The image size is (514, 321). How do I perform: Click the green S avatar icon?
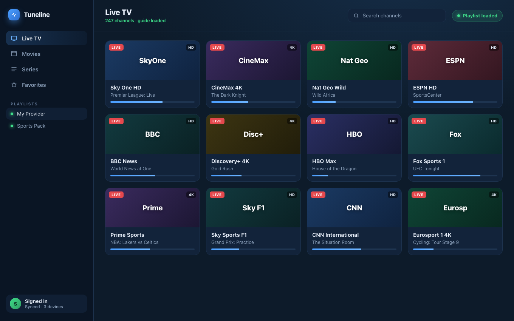pos(15,304)
